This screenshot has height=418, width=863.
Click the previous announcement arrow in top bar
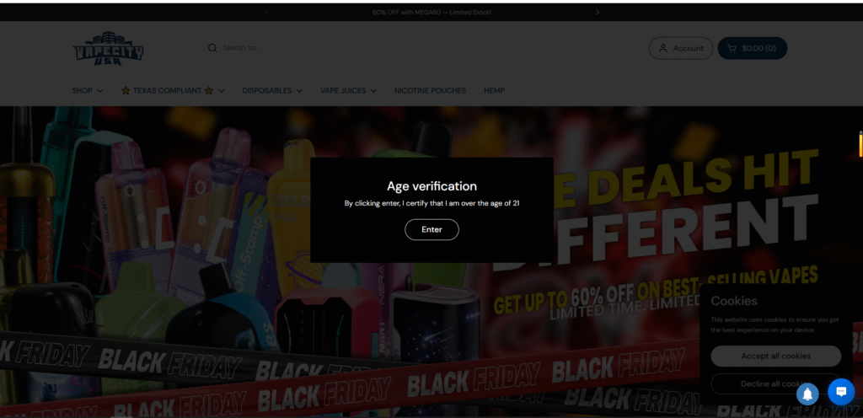pos(266,13)
